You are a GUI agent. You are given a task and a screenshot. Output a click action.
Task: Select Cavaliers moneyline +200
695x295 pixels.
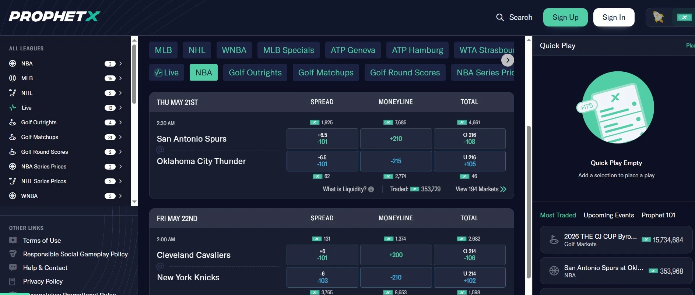[x=396, y=255]
